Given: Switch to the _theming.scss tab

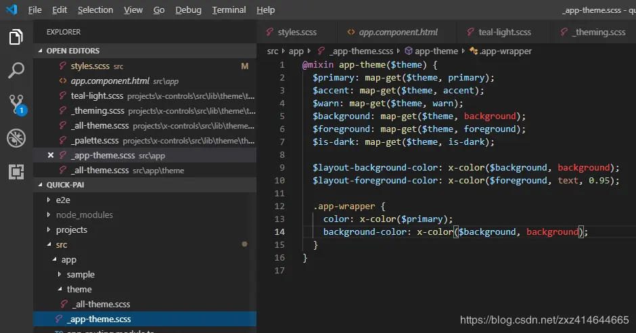Looking at the screenshot, I should pos(593,32).
